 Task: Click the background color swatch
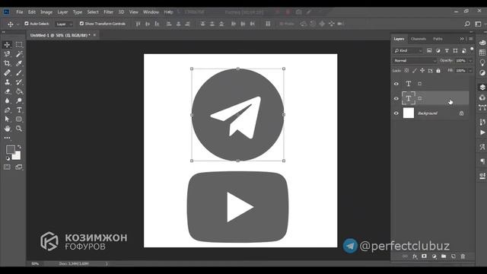(17, 156)
